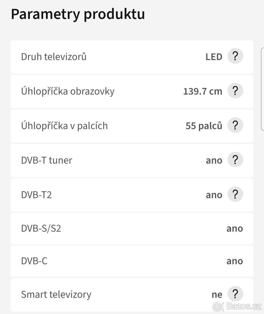Show help for Úhlopříčka v palcích
264x314 pixels.
point(235,125)
